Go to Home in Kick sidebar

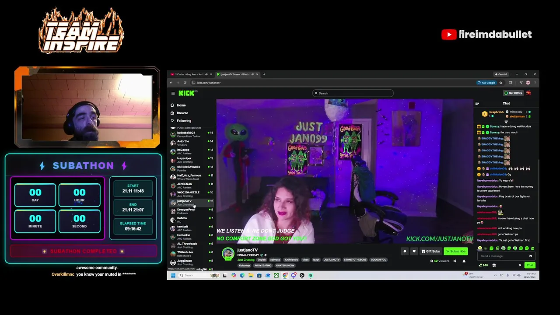pyautogui.click(x=178, y=105)
